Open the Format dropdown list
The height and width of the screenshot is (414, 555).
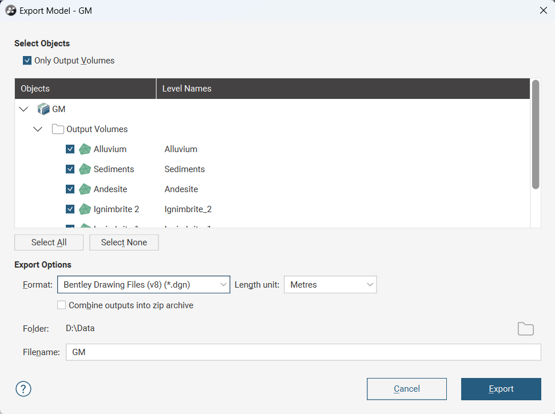click(144, 285)
